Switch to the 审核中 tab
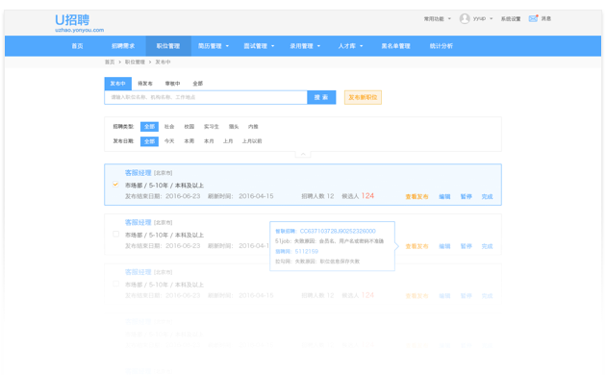Image resolution: width=606 pixels, height=375 pixels. point(172,84)
